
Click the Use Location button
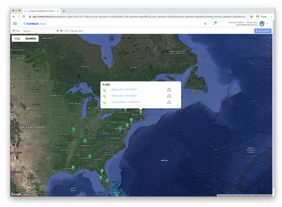263,31
